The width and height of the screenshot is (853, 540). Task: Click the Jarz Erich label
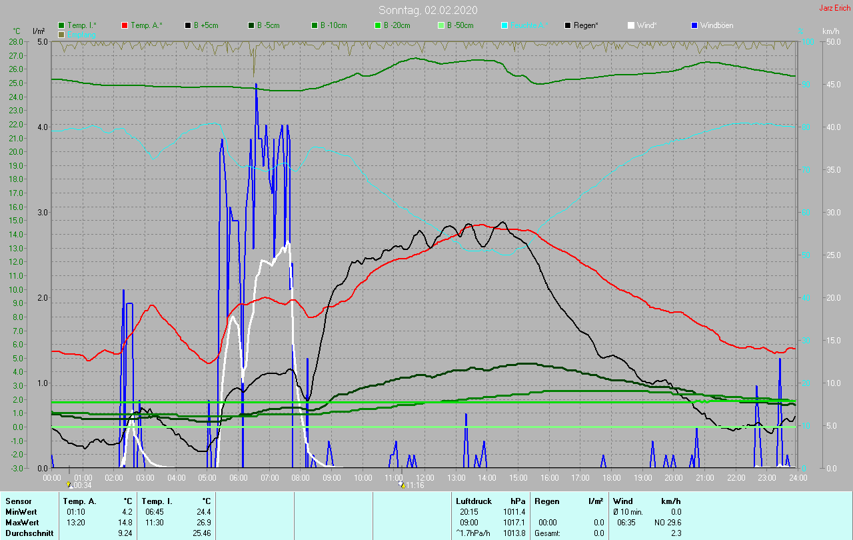point(834,8)
